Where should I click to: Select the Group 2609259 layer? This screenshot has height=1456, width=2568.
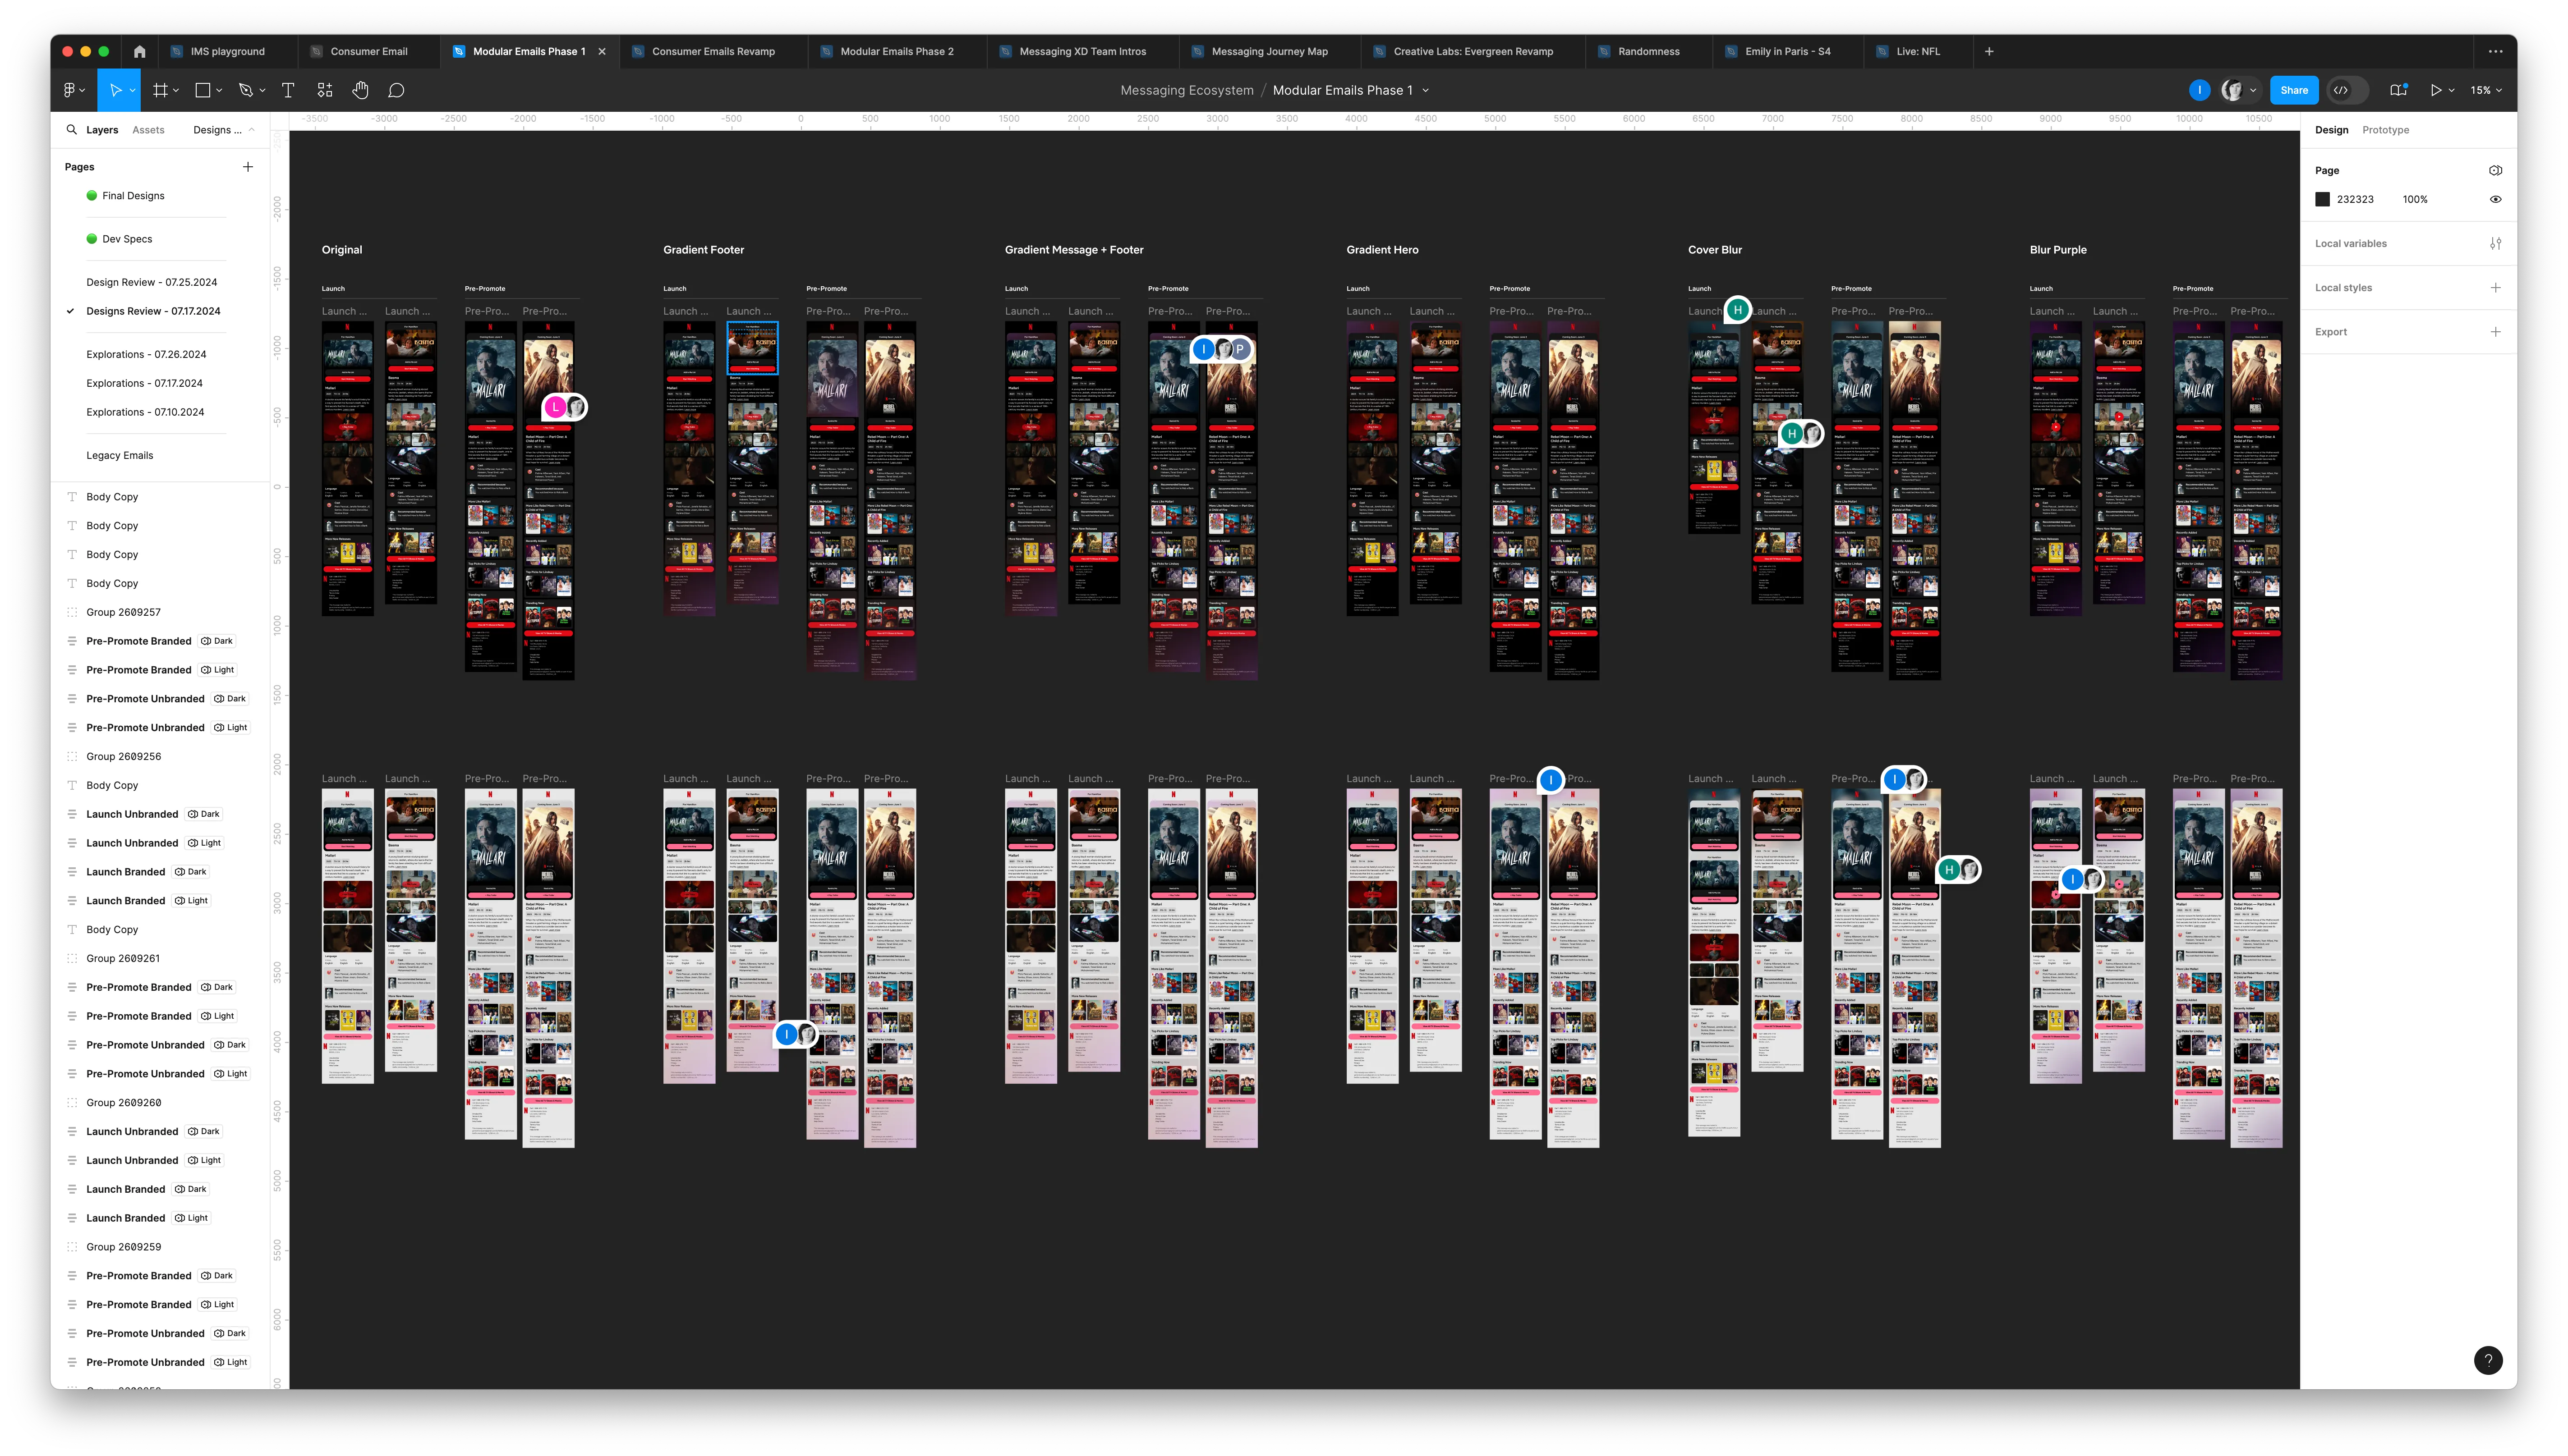[x=123, y=1247]
